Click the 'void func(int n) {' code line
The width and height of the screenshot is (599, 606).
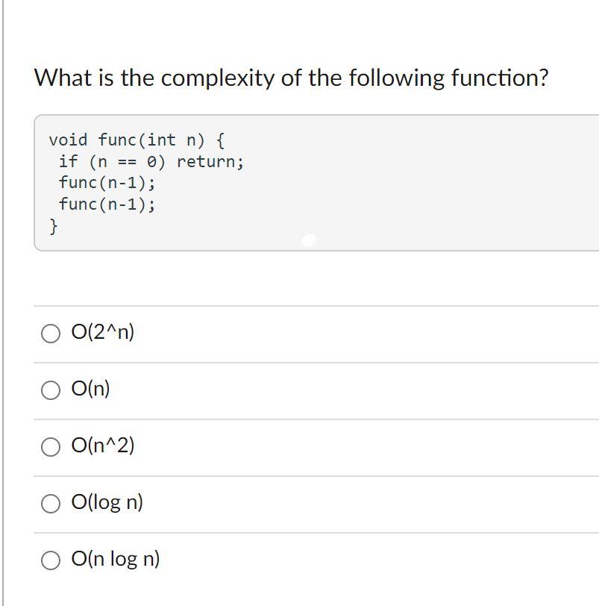click(137, 140)
